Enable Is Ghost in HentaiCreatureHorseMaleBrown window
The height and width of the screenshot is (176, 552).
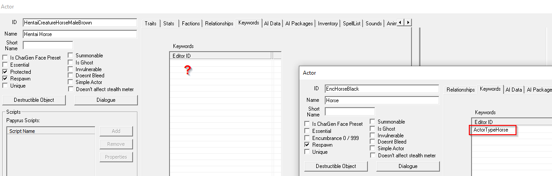[x=71, y=63]
